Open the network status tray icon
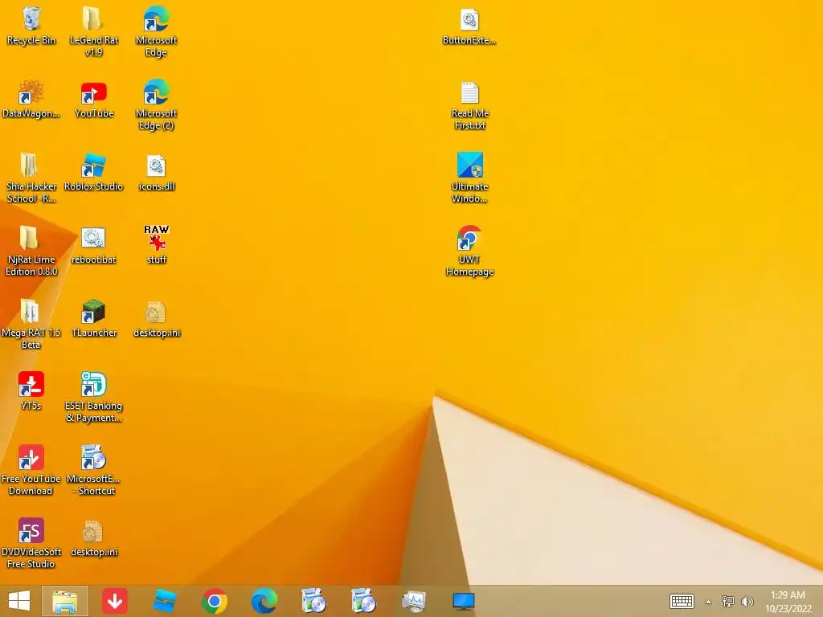This screenshot has height=617, width=823. tap(727, 601)
